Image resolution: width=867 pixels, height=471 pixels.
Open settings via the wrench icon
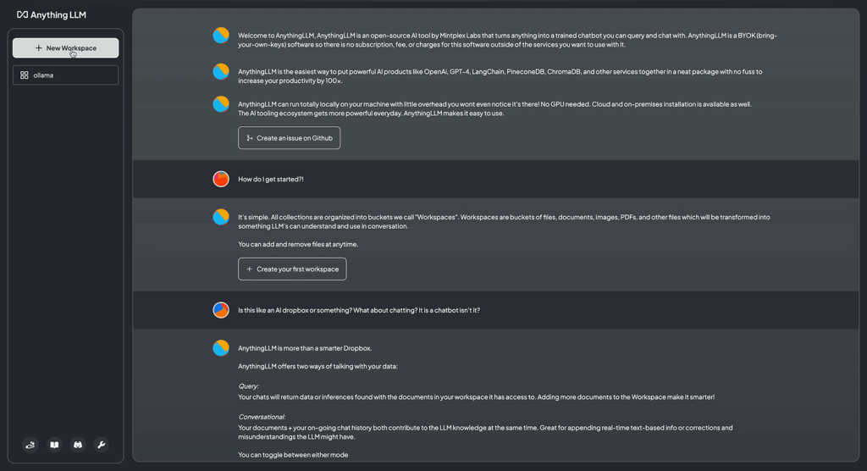pos(102,445)
